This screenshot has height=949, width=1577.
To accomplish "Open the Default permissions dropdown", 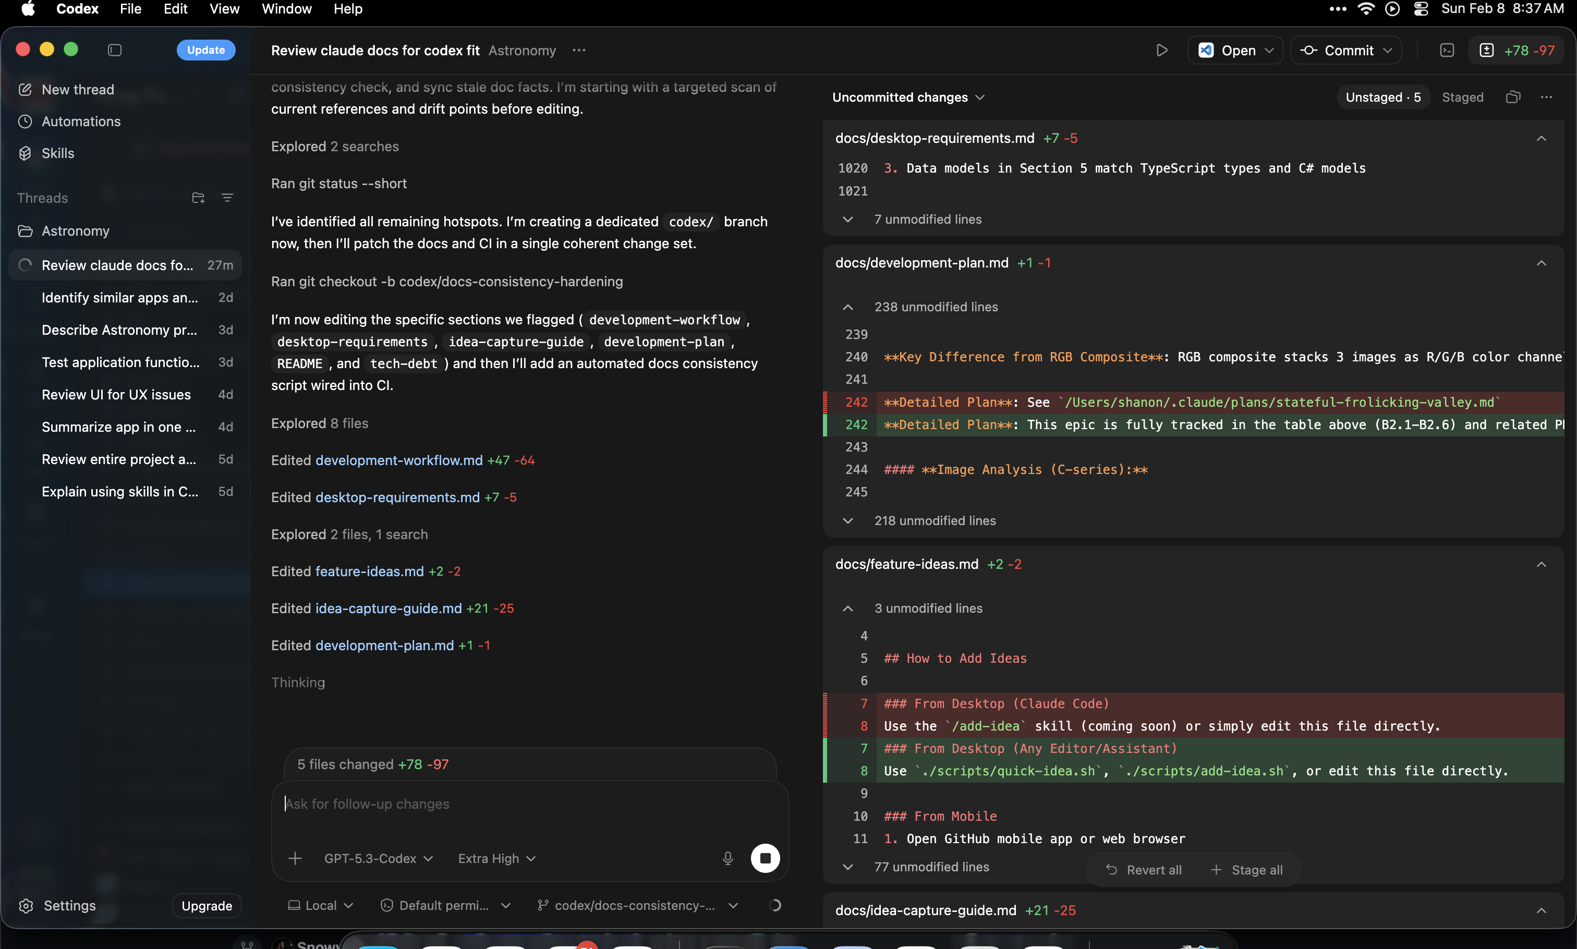I will [x=445, y=905].
